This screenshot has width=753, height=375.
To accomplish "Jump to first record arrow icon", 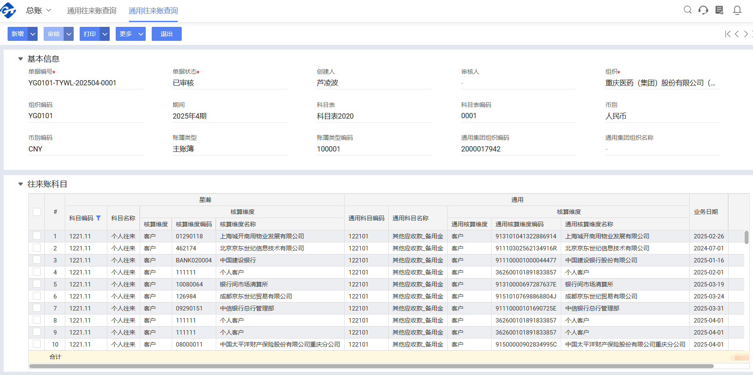I will pyautogui.click(x=728, y=34).
